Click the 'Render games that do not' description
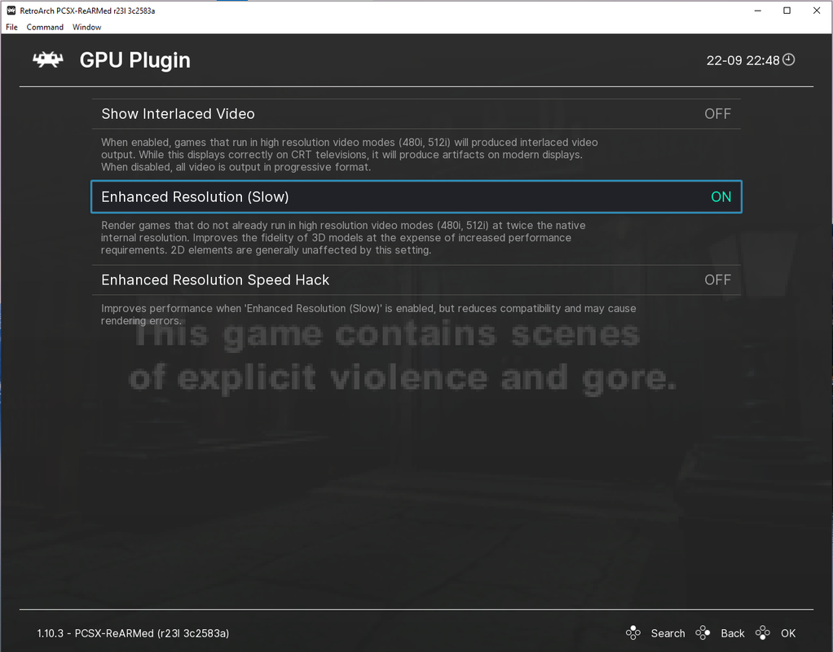Screen dimensions: 833x652 point(343,237)
